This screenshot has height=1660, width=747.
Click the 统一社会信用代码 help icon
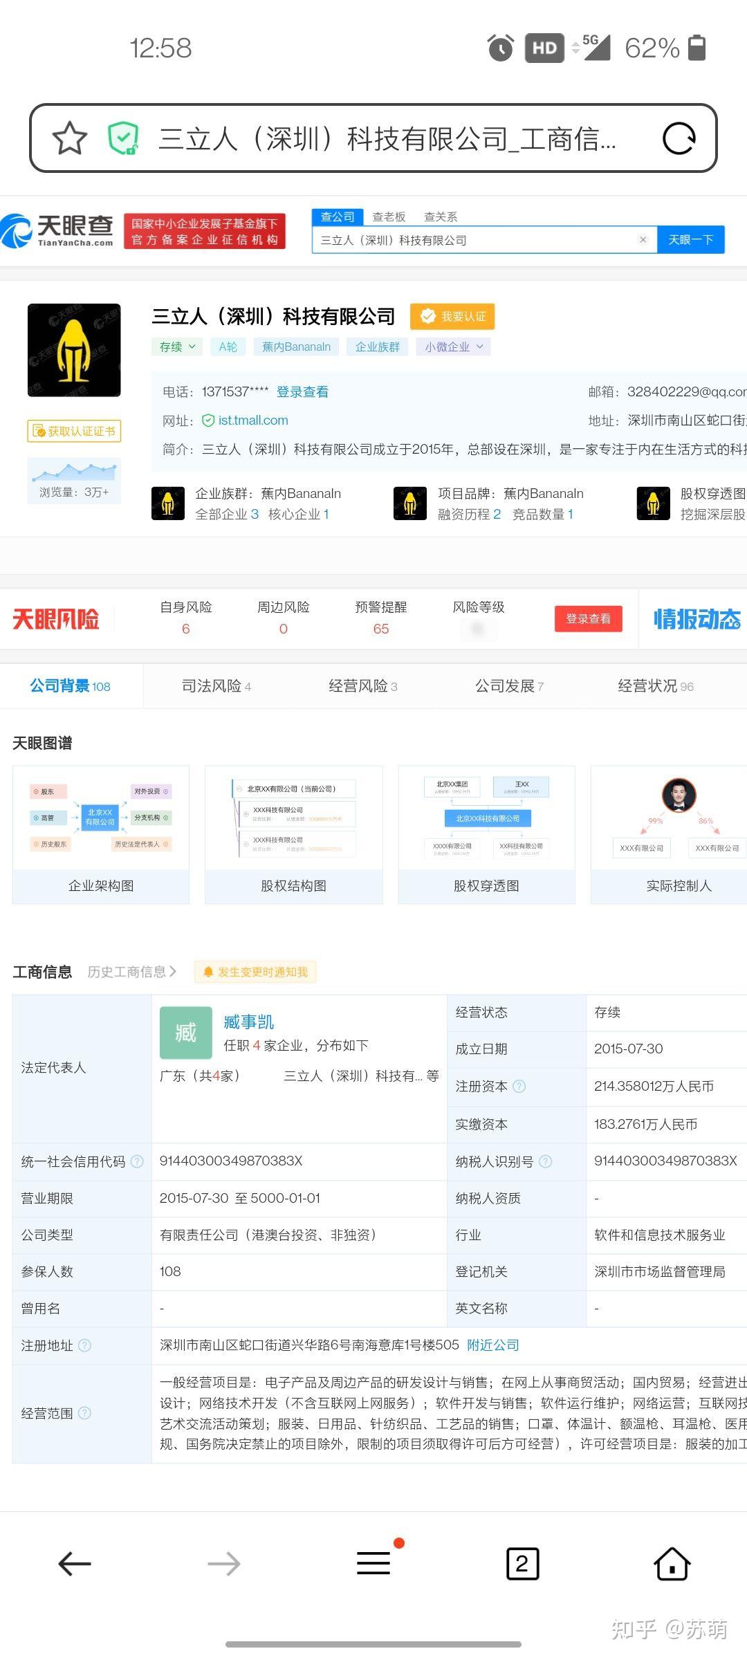tap(137, 1161)
